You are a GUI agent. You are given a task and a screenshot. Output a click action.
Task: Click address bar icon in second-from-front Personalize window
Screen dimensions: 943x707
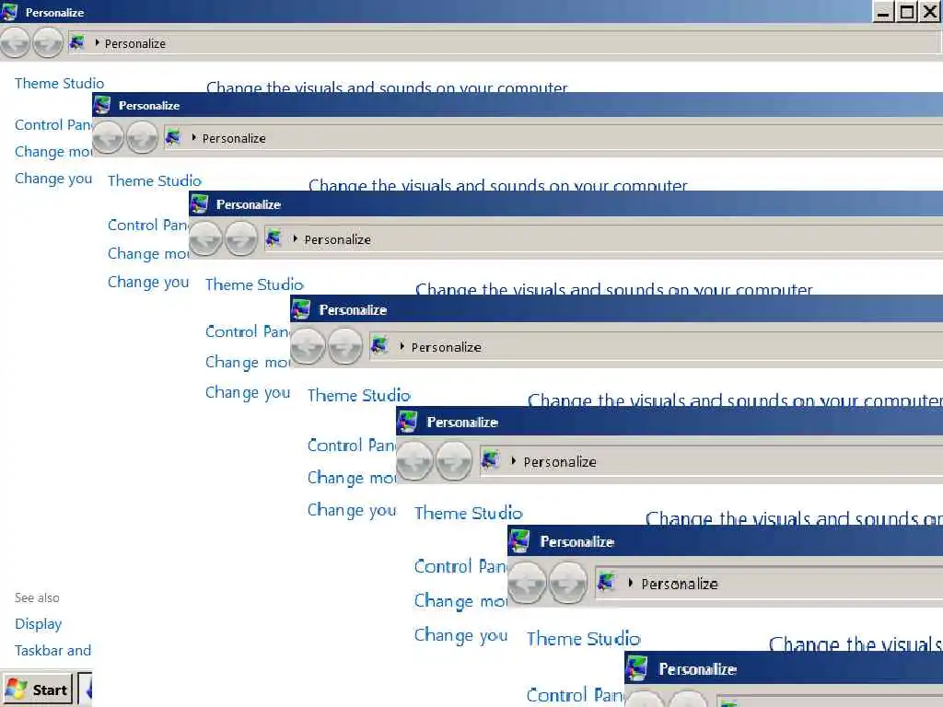click(607, 583)
